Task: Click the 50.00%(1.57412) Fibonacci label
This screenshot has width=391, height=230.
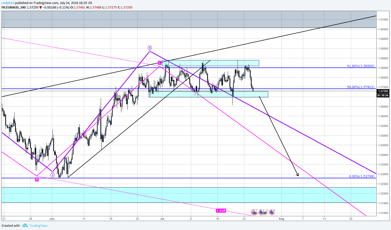Action: point(361,87)
